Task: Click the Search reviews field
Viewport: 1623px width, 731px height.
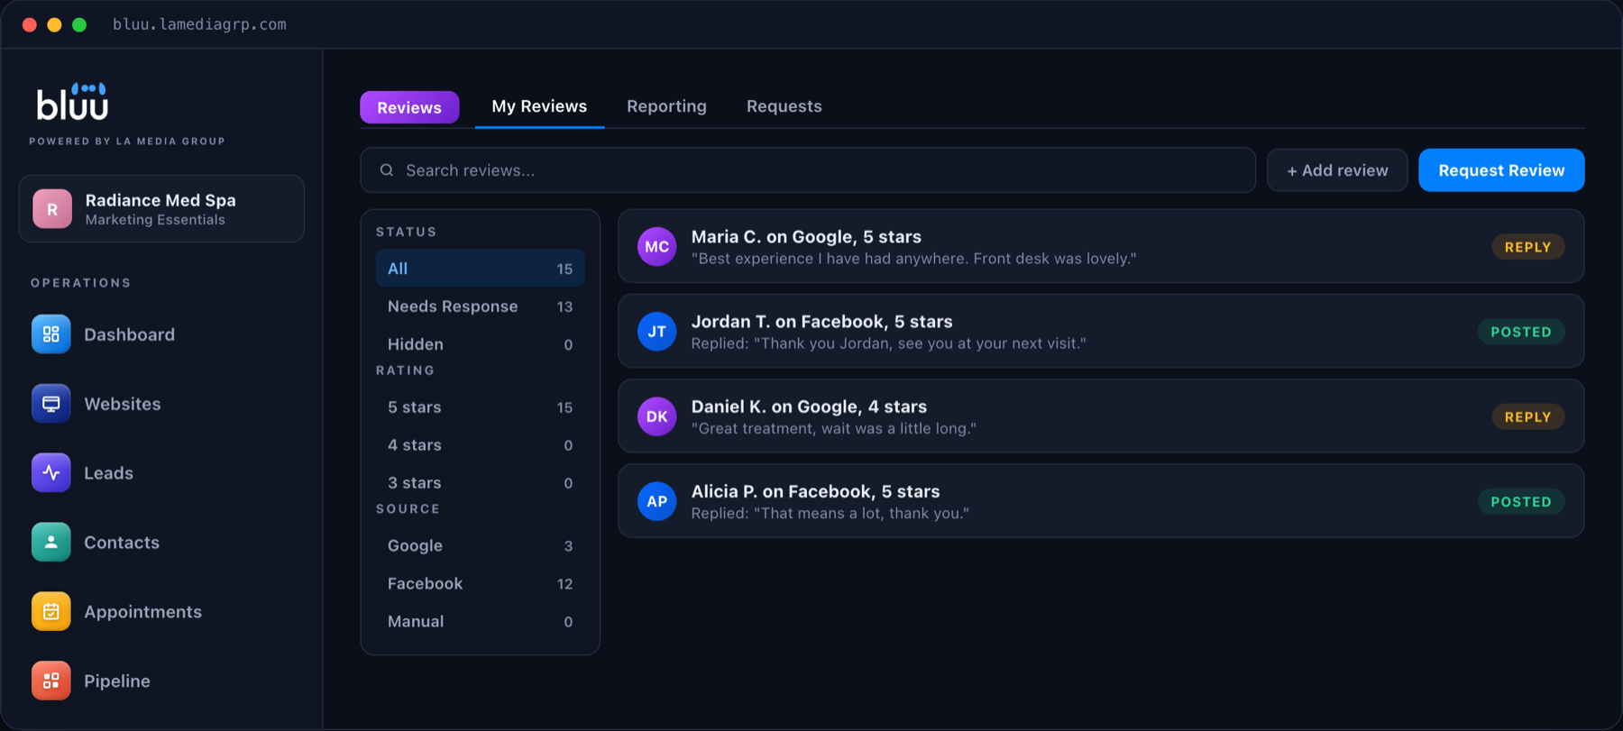Action: [x=808, y=170]
